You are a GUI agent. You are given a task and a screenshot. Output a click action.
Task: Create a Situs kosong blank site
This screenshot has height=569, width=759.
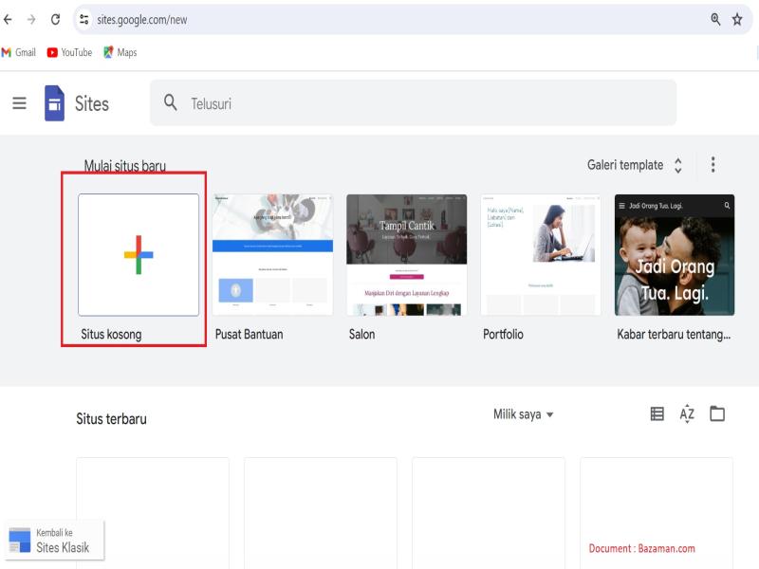[139, 255]
